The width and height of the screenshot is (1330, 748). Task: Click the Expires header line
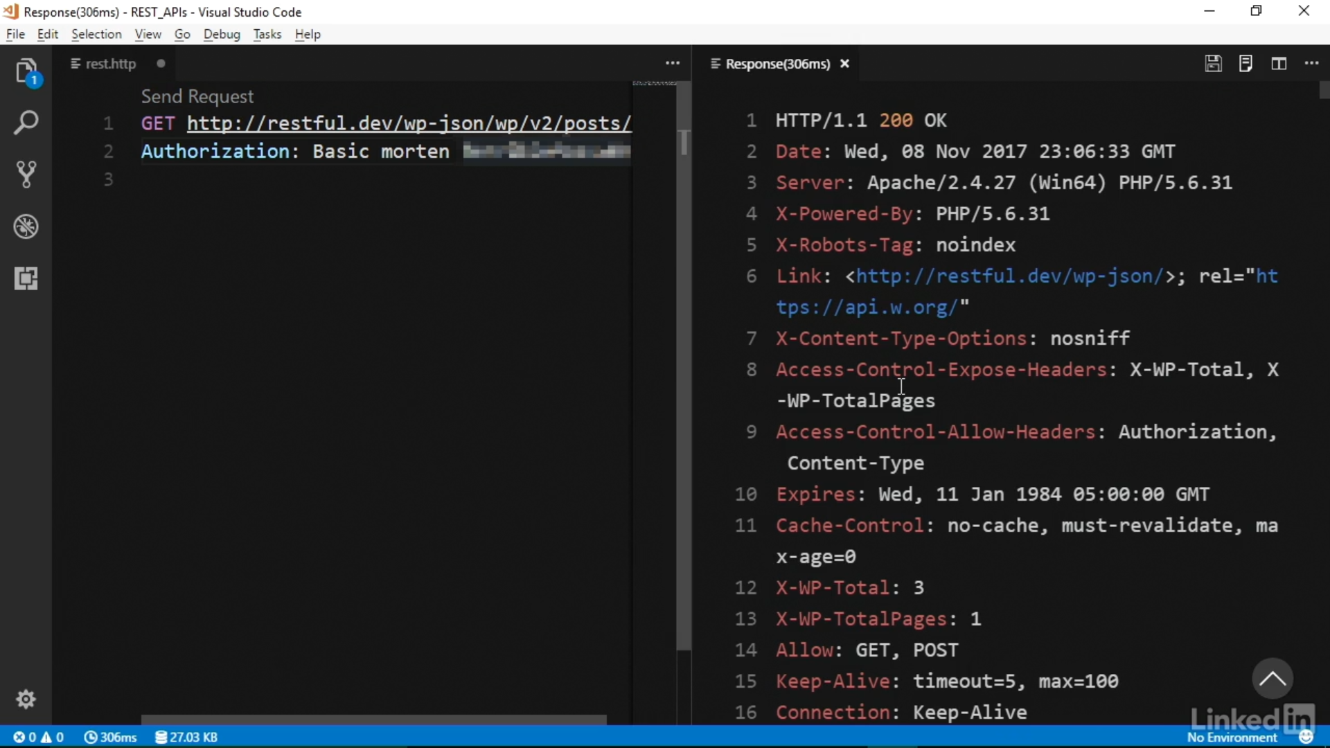(x=993, y=495)
